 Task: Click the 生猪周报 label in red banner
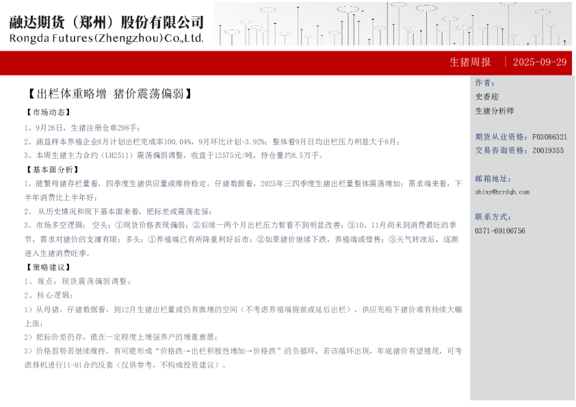coord(470,62)
